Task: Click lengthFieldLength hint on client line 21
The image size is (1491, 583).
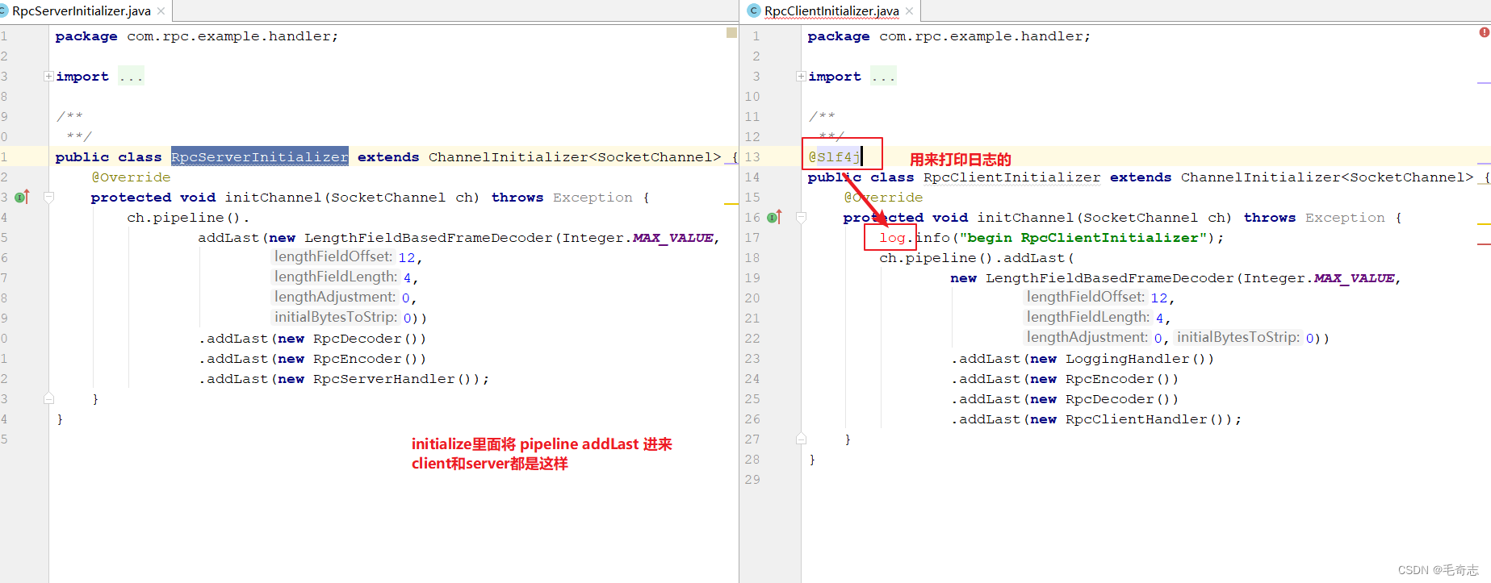Action: tap(1088, 318)
